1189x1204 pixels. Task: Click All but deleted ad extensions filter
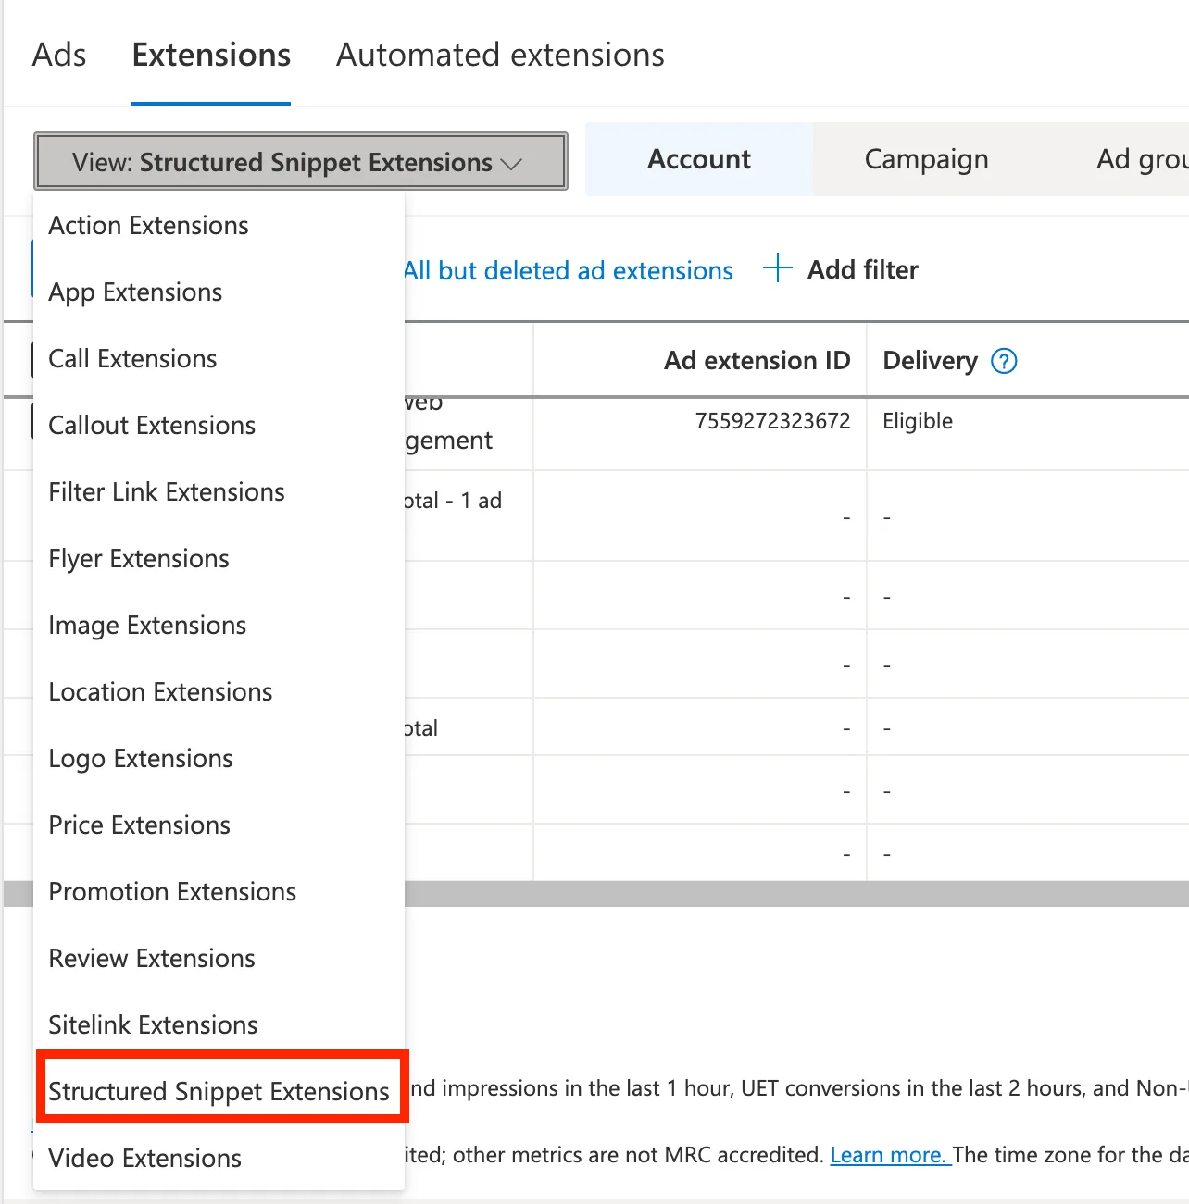[x=569, y=270]
